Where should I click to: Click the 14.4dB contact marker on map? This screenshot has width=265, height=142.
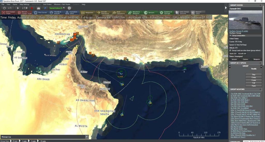click(121, 73)
